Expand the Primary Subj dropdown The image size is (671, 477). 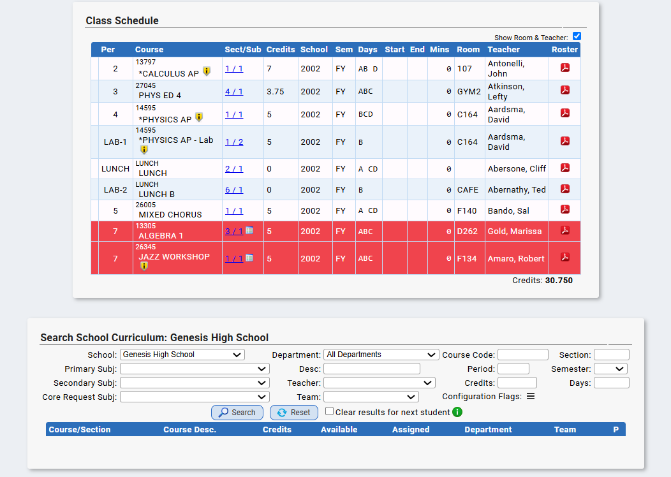point(195,369)
